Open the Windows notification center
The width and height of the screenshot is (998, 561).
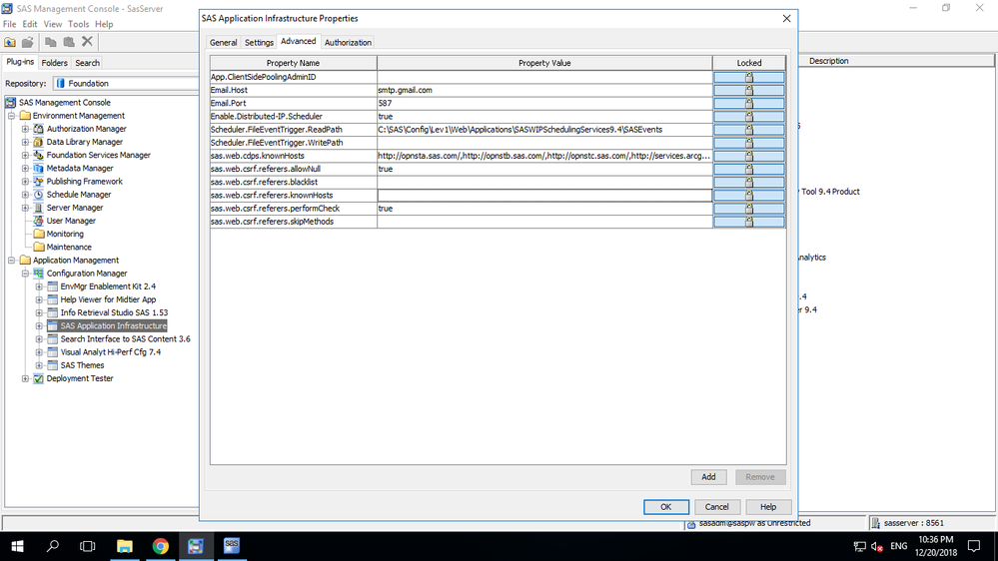974,546
